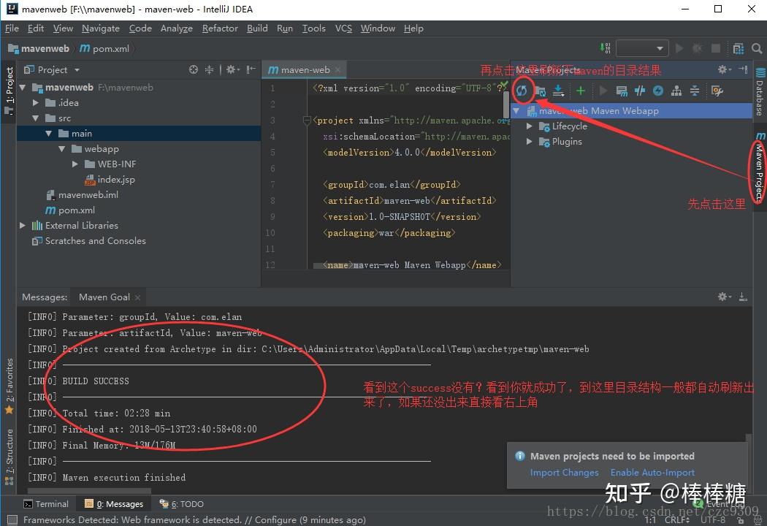Collapse the main folder in Project tree
The width and height of the screenshot is (767, 526).
coord(48,133)
